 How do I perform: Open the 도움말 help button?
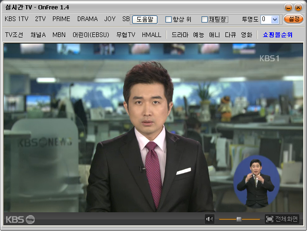click(145, 19)
